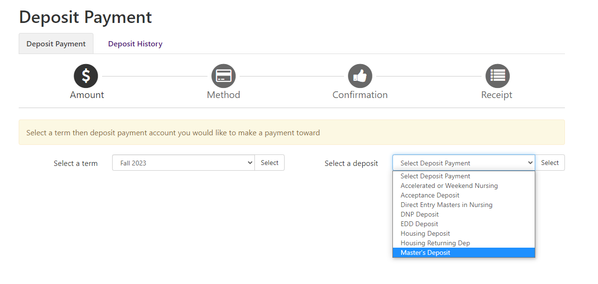This screenshot has width=598, height=284.
Task: Select Accelerated or Weekend Nursing option
Action: [x=464, y=186]
